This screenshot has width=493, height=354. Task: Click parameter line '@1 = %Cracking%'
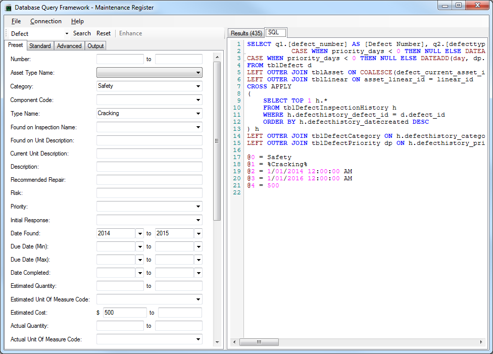click(277, 164)
